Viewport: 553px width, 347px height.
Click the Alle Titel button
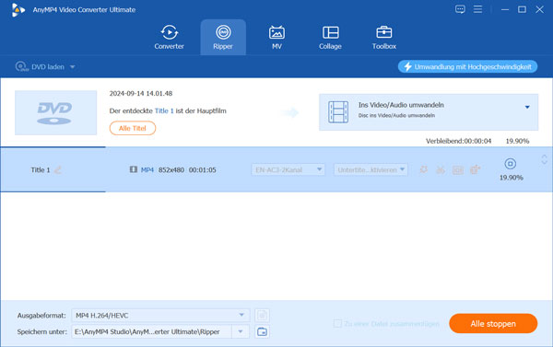pyautogui.click(x=133, y=128)
